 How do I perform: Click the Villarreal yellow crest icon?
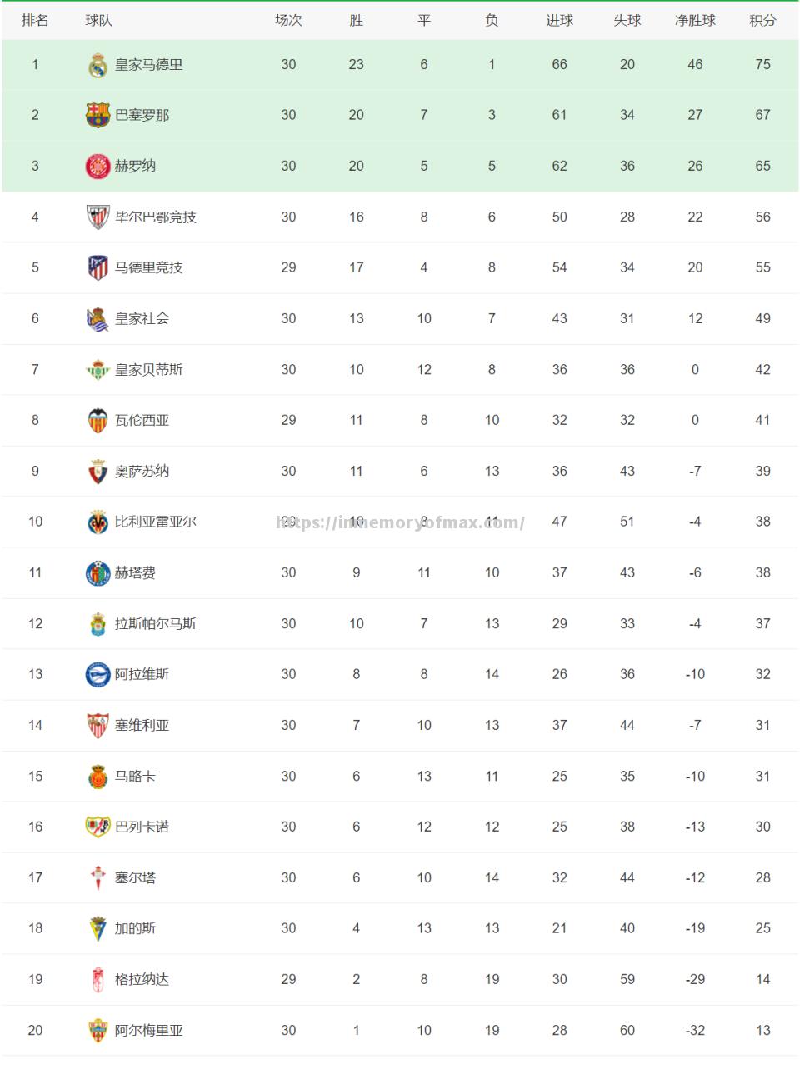97,522
